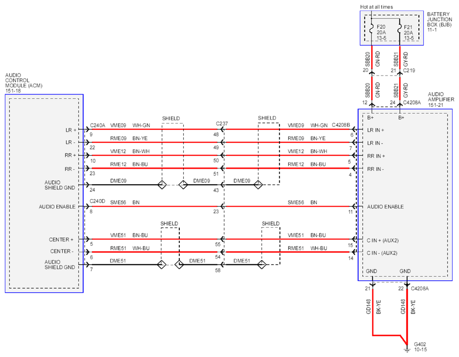
Task: Click the G402 ground symbol
Action: 407,349
